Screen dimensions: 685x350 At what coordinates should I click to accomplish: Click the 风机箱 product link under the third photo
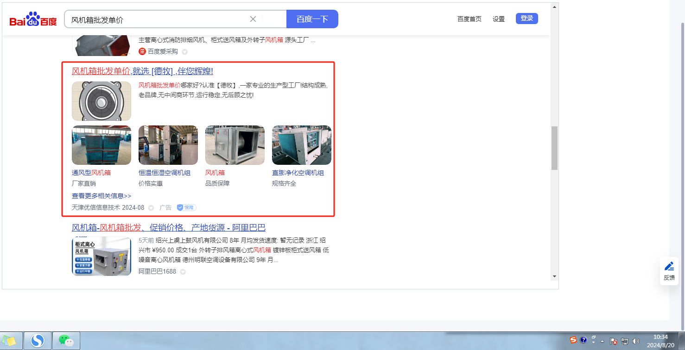(x=215, y=173)
